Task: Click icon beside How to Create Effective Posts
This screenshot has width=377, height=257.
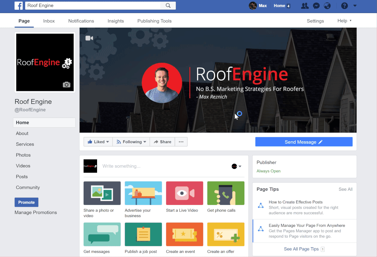Action: pyautogui.click(x=261, y=206)
